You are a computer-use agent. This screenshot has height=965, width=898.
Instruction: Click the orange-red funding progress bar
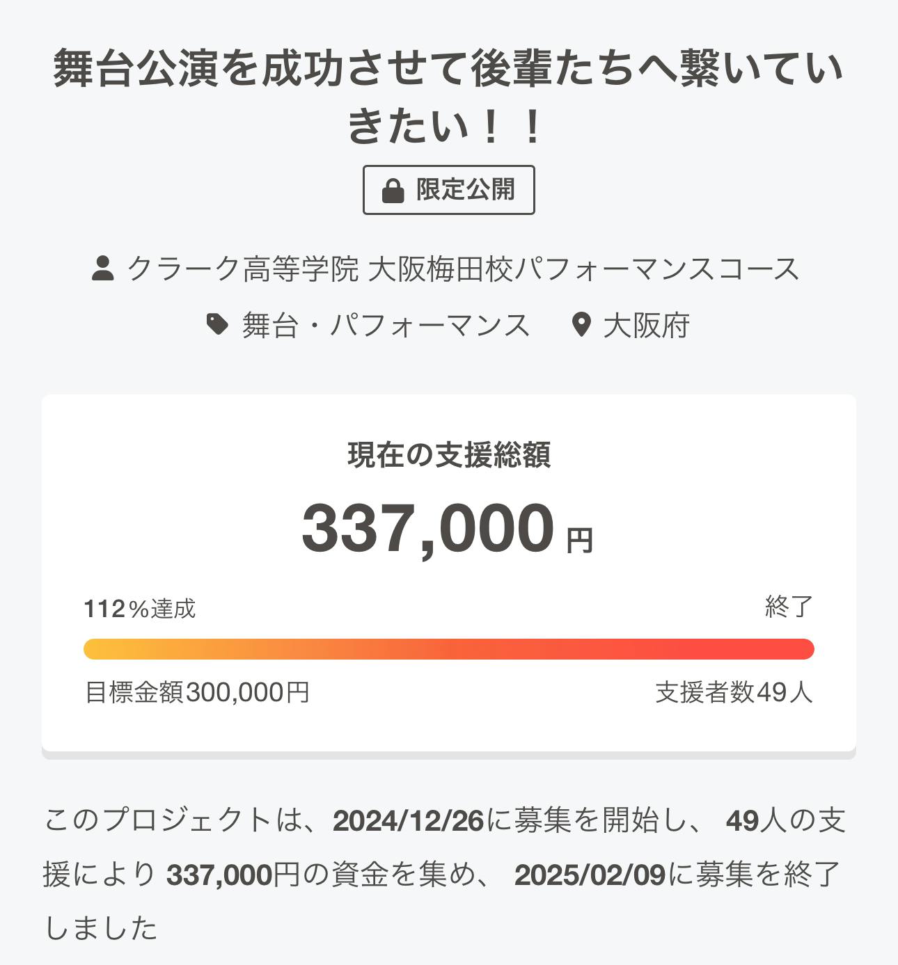pyautogui.click(x=449, y=649)
